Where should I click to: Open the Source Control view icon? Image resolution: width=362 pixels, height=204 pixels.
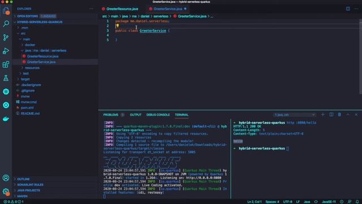(6, 37)
